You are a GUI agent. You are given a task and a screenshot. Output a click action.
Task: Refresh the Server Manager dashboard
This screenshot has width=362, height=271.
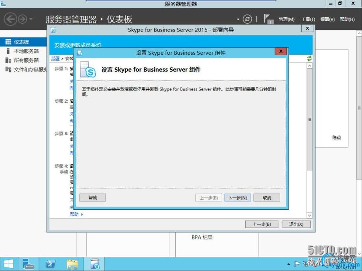[x=247, y=19]
